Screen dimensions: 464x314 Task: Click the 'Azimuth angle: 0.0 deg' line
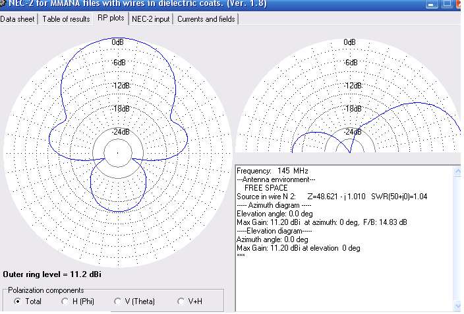(x=272, y=239)
